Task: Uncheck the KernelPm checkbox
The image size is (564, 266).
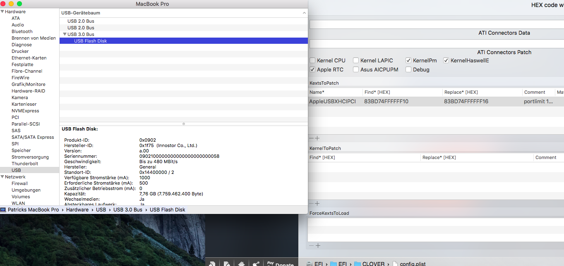Action: coord(408,60)
